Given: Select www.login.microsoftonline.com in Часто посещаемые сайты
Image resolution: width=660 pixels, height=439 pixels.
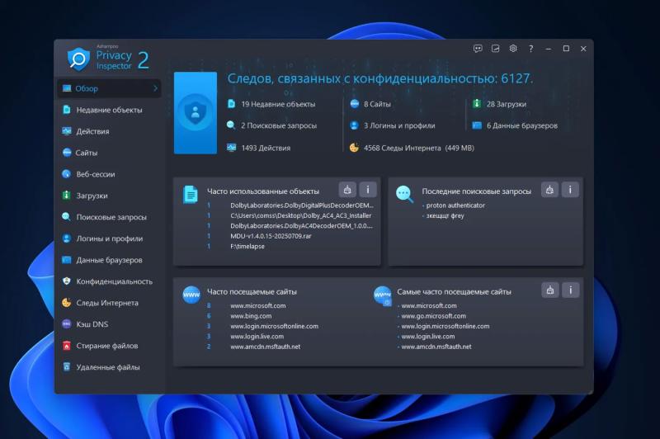Looking at the screenshot, I should tap(275, 326).
